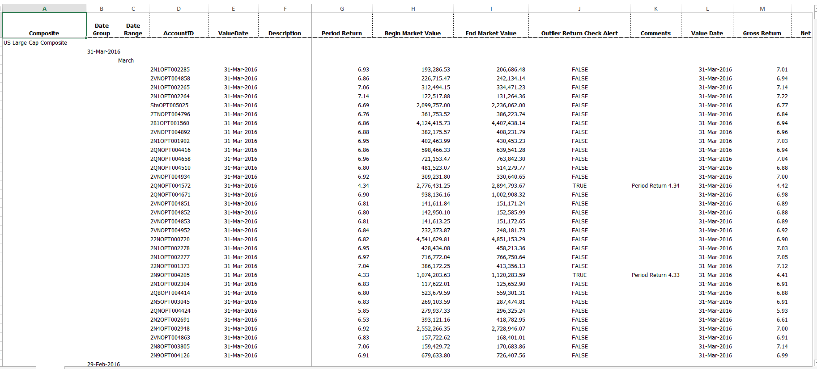The height and width of the screenshot is (369, 817).
Task: Select the 31-Mar-2016 date group row
Action: (x=104, y=52)
